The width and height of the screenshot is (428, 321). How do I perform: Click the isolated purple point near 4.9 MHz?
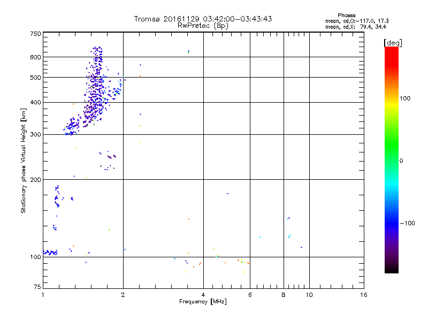tap(228, 194)
